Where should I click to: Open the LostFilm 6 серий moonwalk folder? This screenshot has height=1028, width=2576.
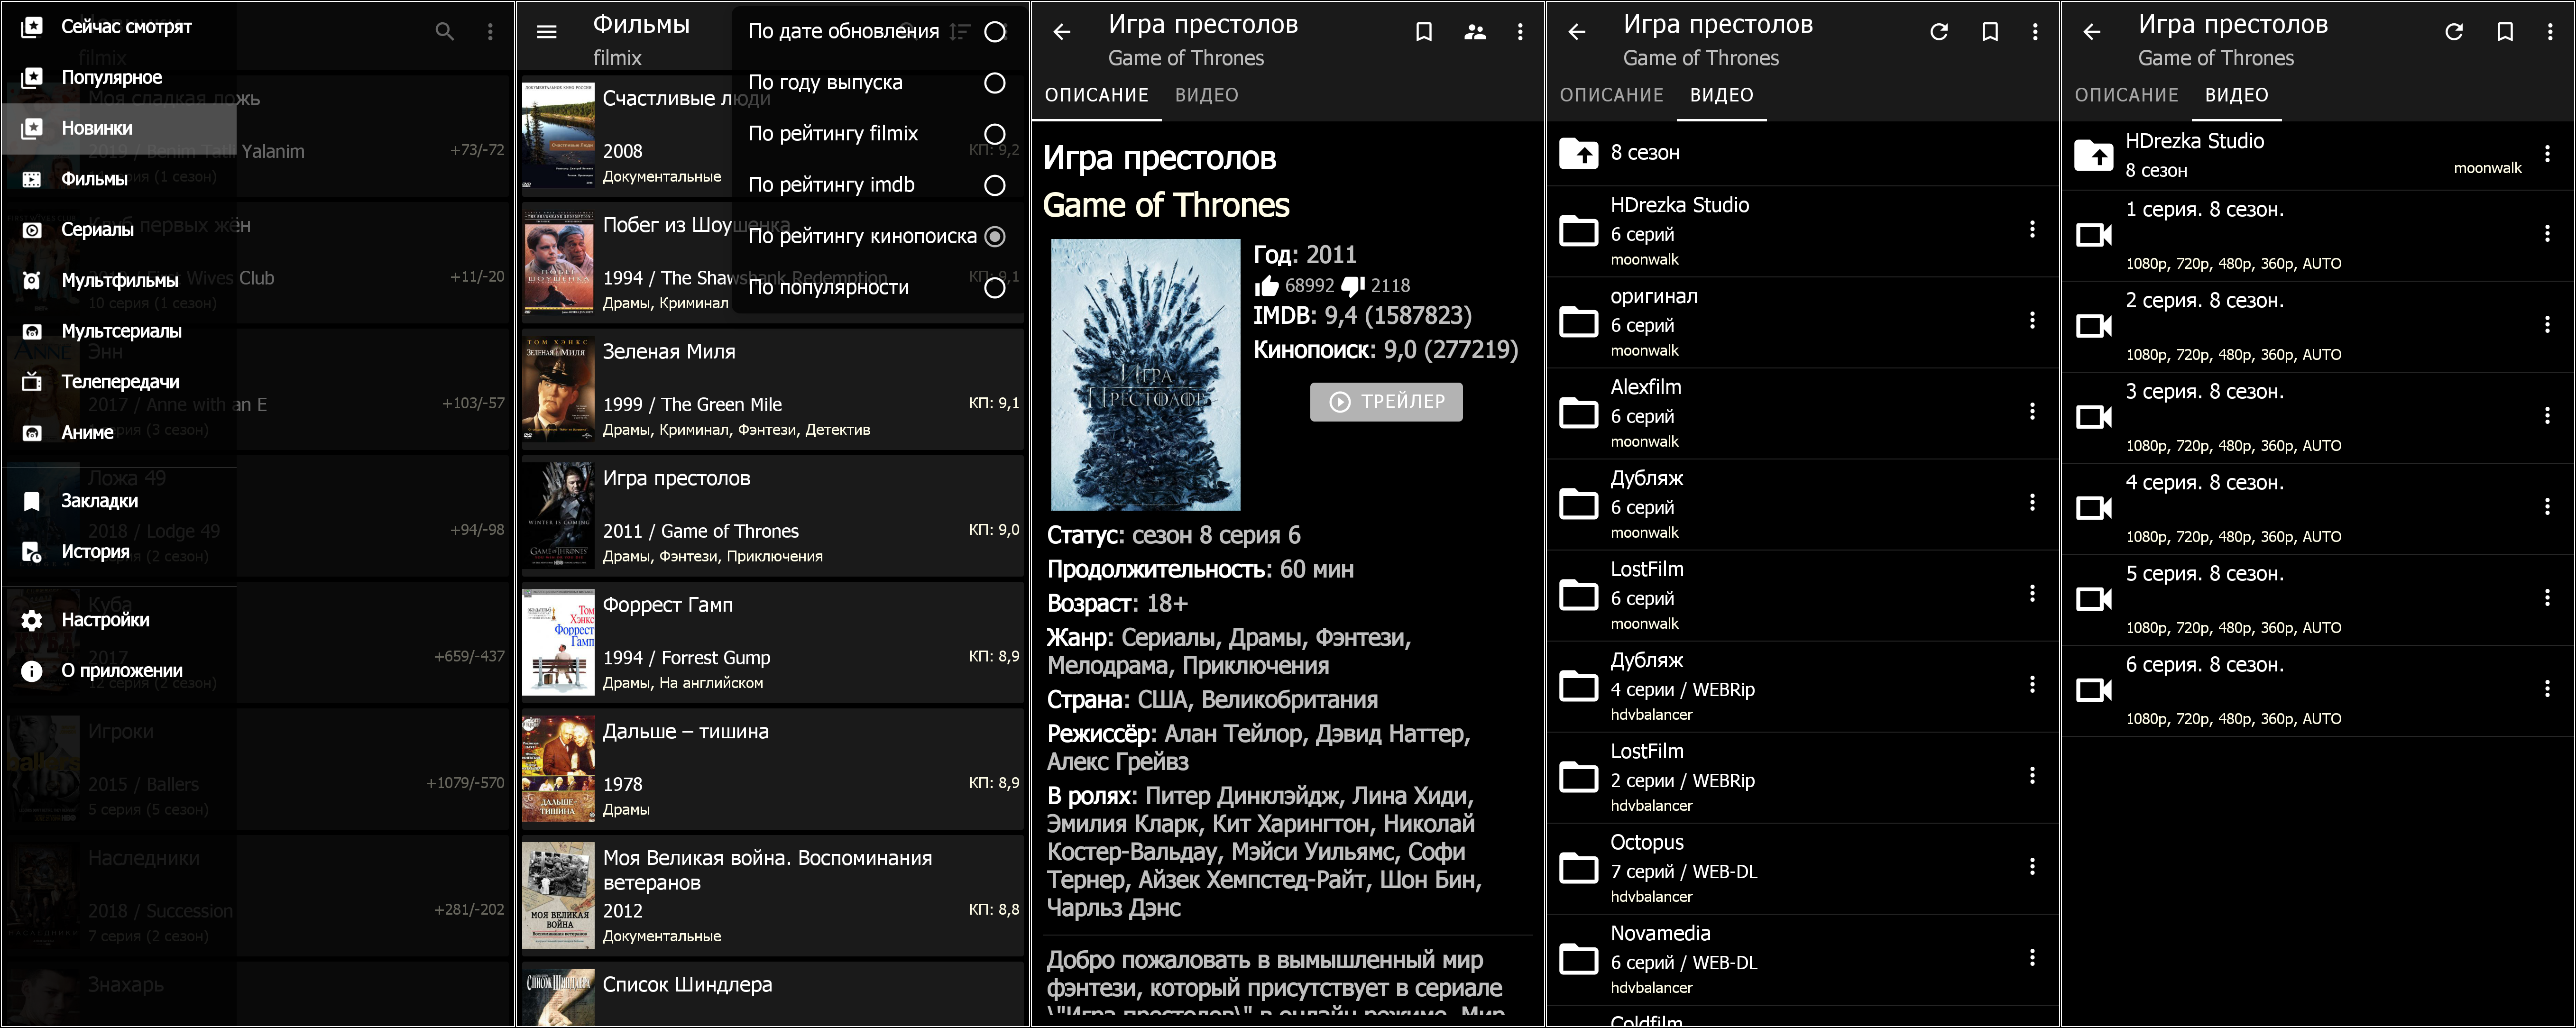(1802, 595)
